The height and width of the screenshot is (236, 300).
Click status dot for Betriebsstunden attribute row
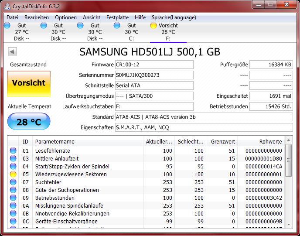tap(13, 198)
